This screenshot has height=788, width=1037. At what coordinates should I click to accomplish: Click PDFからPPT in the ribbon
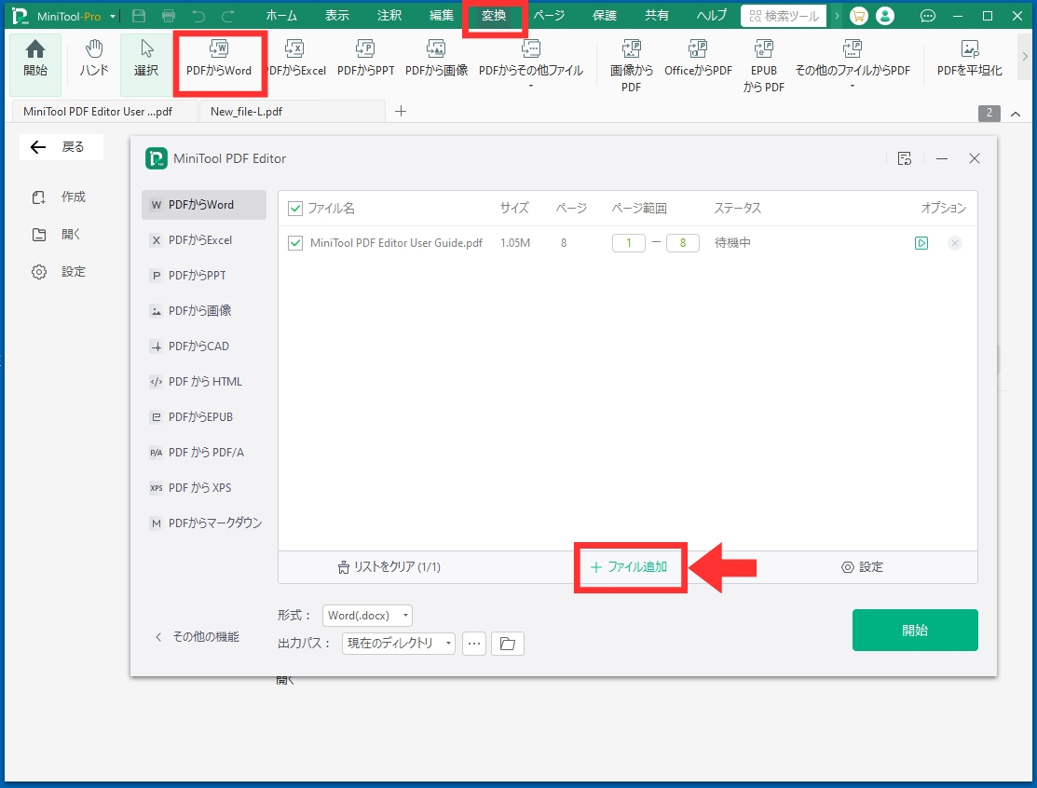click(366, 58)
